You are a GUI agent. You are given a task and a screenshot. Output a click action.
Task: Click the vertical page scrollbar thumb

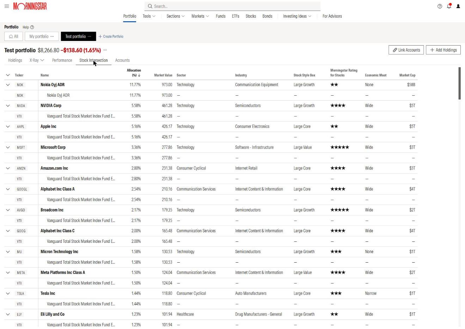[459, 83]
